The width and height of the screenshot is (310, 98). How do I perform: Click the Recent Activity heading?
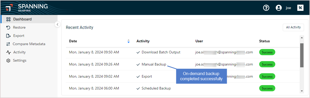pyautogui.click(x=80, y=28)
